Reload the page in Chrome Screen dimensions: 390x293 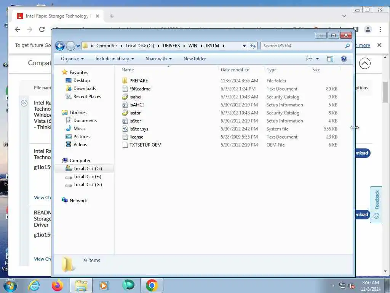42,29
